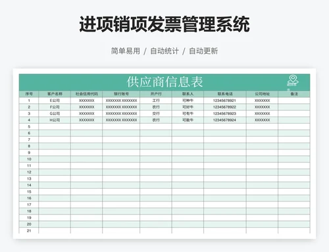
Task: Select serial number 1 cell
Action: tap(29, 101)
